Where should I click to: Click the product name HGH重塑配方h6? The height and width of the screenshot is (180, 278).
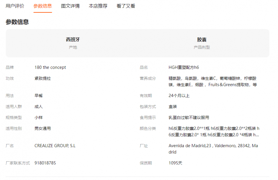[184, 67]
